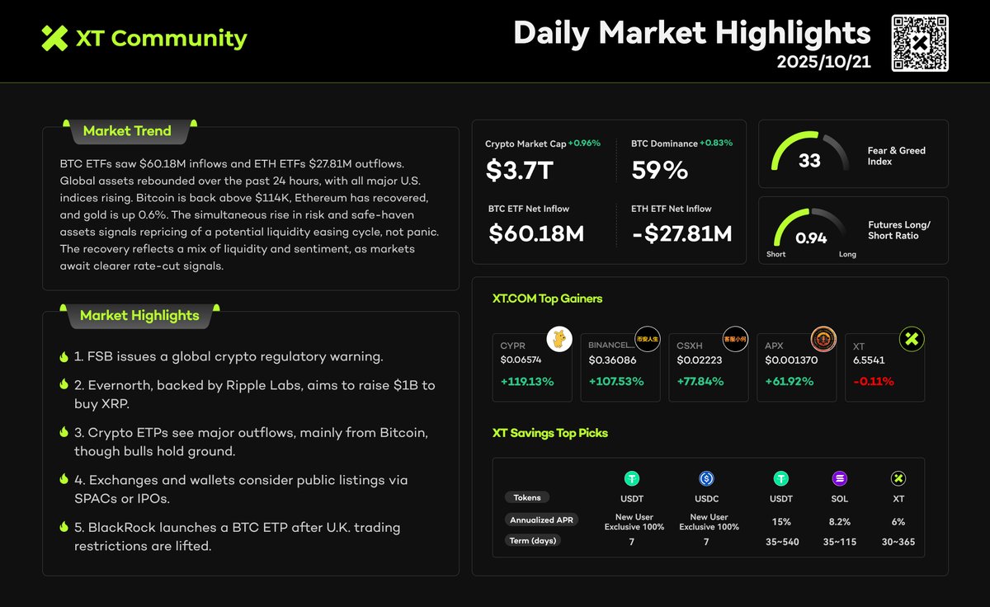Click the USDT icon above 15% APR
This screenshot has height=607, width=990.
coord(780,478)
